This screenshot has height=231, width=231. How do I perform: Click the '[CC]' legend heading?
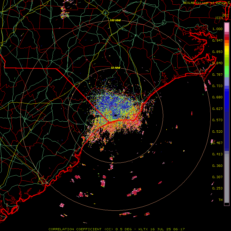pyautogui.click(x=219, y=18)
